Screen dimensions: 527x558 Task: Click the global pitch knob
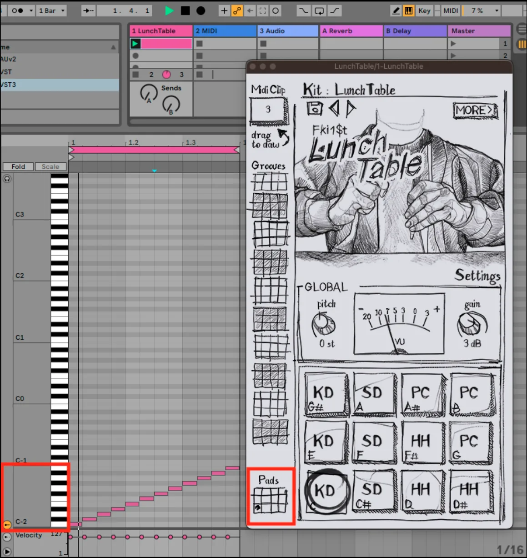point(323,324)
